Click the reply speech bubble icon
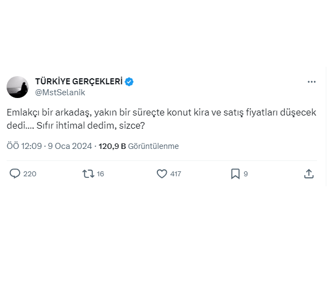This screenshot has width=334, height=294. (15, 174)
